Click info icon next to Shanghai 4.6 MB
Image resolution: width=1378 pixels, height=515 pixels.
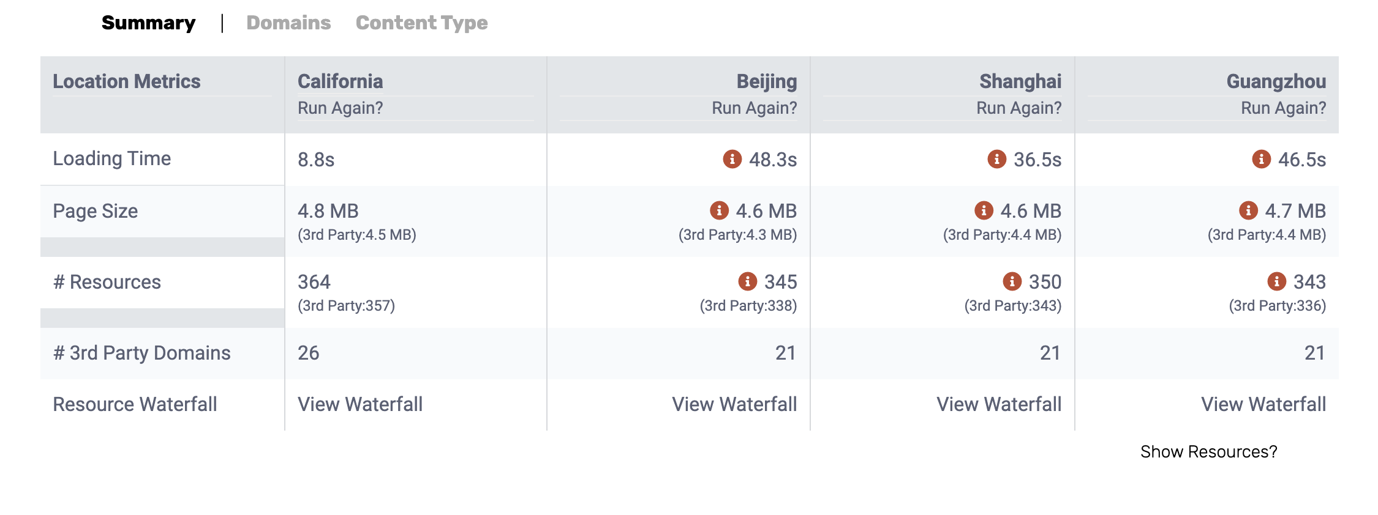(x=984, y=210)
